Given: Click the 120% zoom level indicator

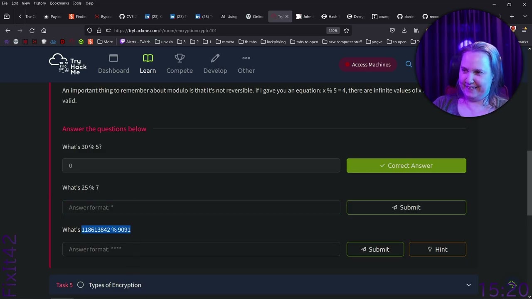Looking at the screenshot, I should [332, 30].
